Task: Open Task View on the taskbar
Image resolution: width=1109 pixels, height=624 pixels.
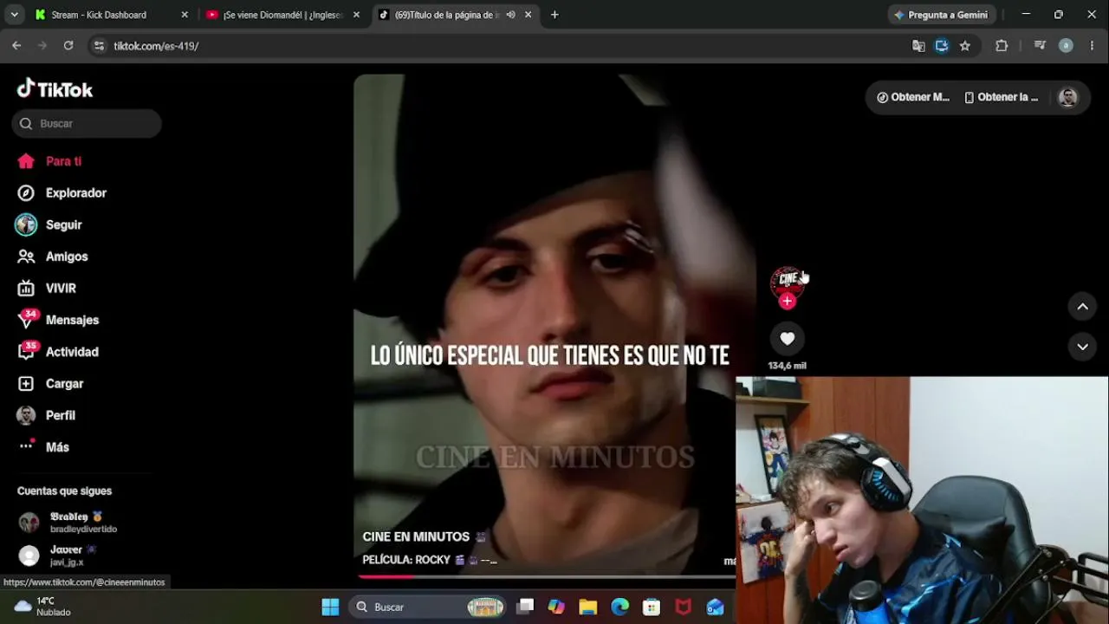Action: pos(525,607)
